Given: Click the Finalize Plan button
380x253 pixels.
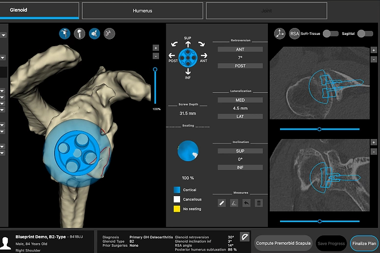Looking at the screenshot, I should click(364, 243).
